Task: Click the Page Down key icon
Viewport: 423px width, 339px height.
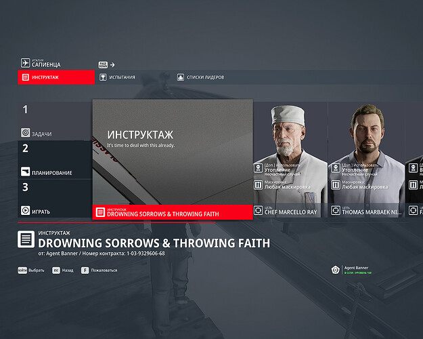Action: tap(103, 65)
